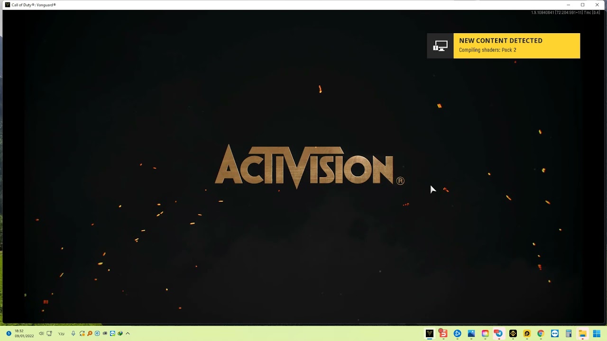This screenshot has width=607, height=341.
Task: Click the build version text top right
Action: coord(565,13)
